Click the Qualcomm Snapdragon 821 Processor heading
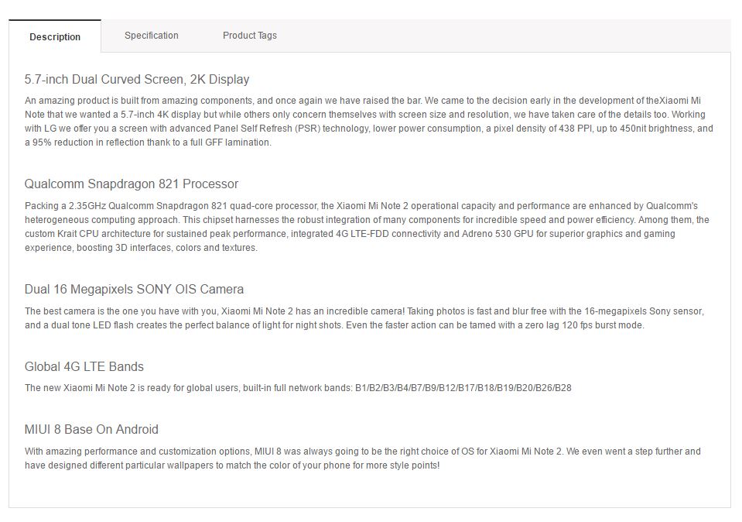The image size is (742, 522). click(x=132, y=184)
